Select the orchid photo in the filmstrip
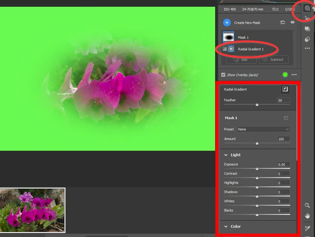This screenshot has width=315, height=237. pyautogui.click(x=32, y=210)
